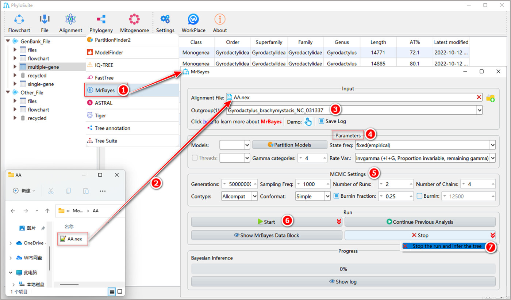
Task: Click Show MrBayes Data Block button
Action: coord(266,235)
